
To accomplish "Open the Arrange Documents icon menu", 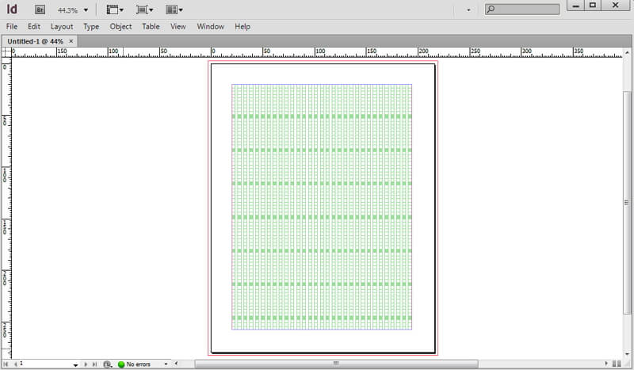I will coord(174,10).
